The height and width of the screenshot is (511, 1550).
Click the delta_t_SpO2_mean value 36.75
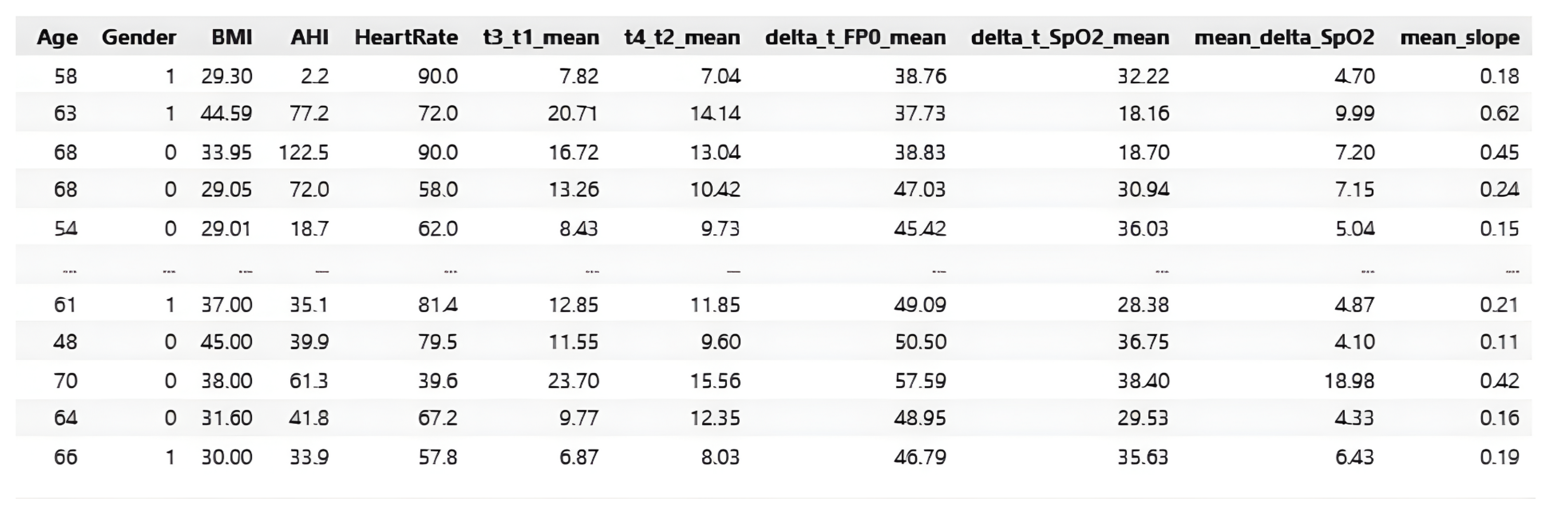(1143, 341)
